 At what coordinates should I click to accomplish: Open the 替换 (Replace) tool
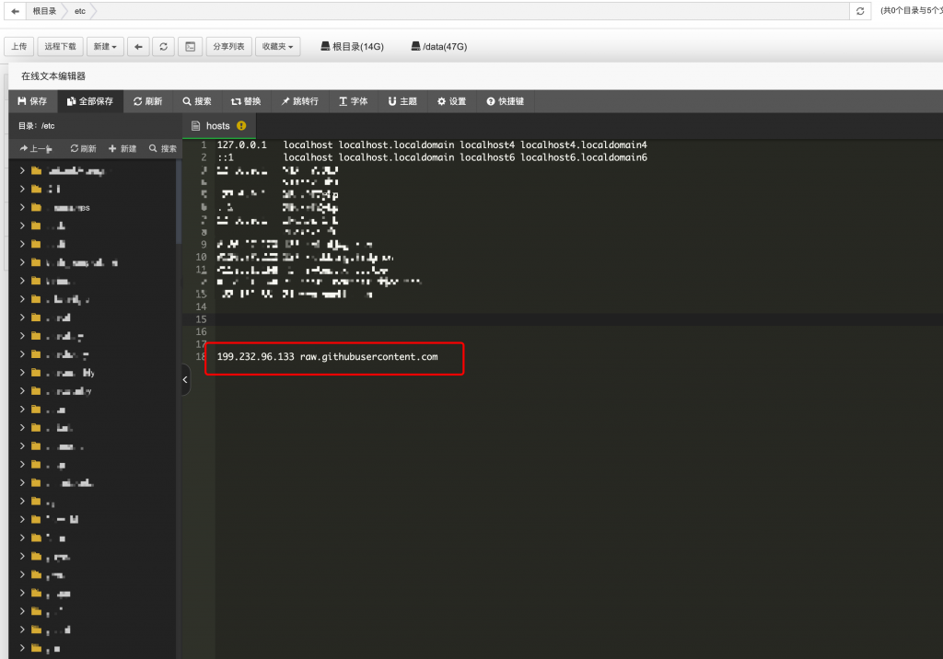[246, 101]
